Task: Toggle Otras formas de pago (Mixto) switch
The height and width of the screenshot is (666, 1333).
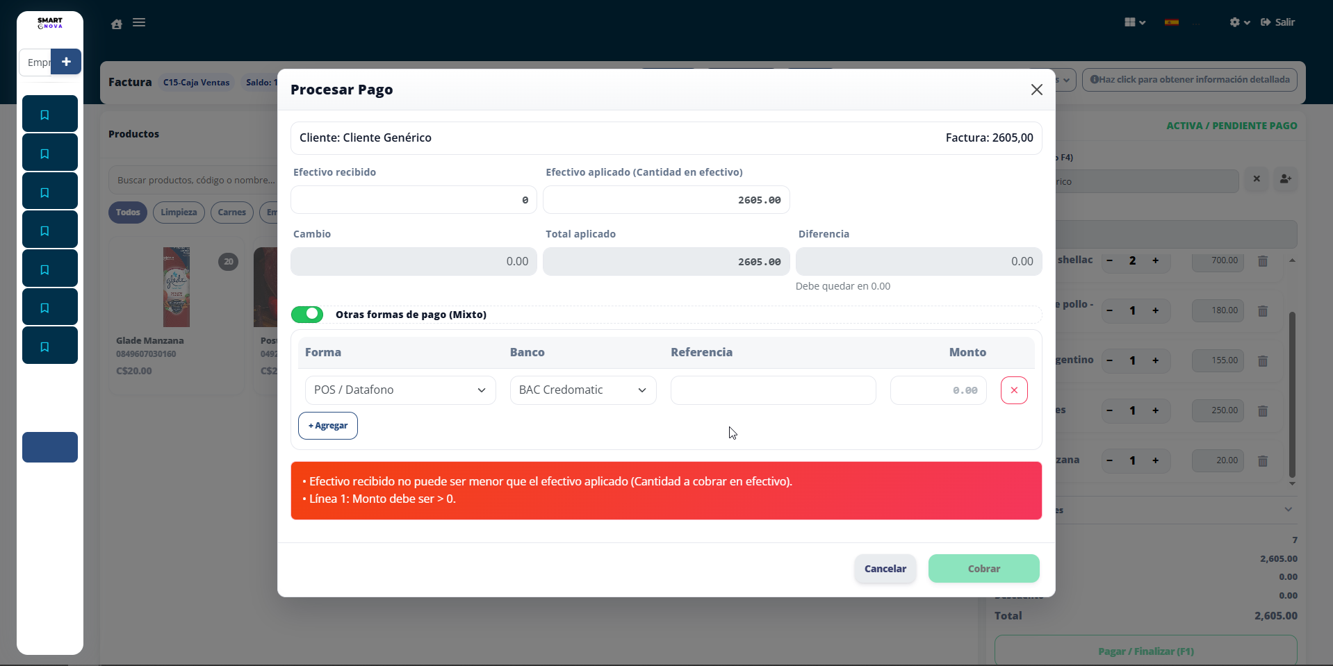Action: coord(307,315)
